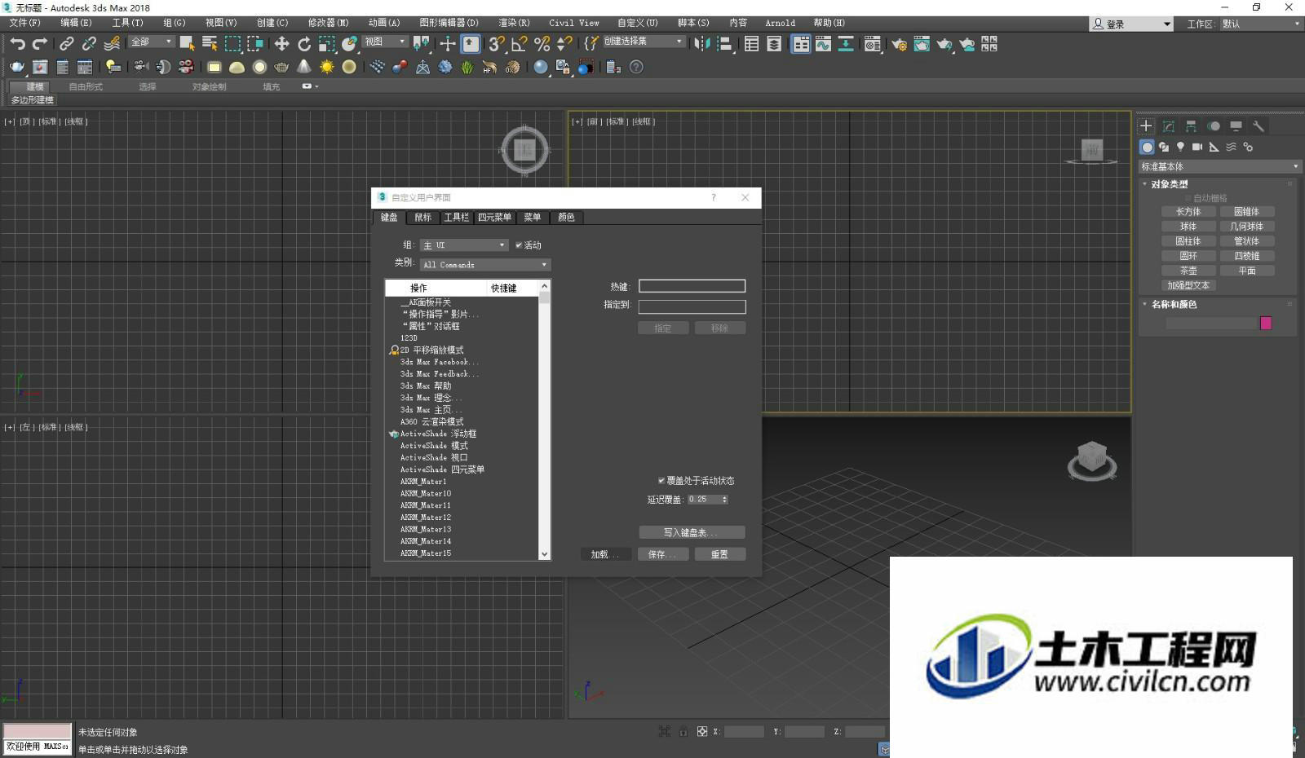The image size is (1305, 758).
Task: Open the 渲染(R) menu
Action: [514, 23]
